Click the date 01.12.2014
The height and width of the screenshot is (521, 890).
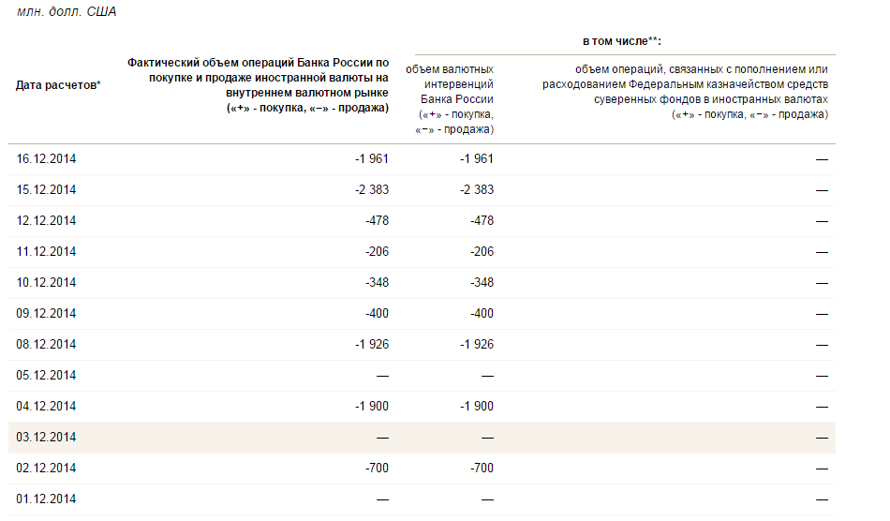pos(46,499)
